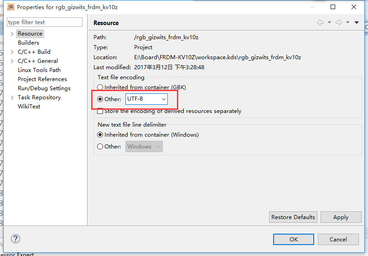Select Resource in the properties tree

click(x=30, y=34)
